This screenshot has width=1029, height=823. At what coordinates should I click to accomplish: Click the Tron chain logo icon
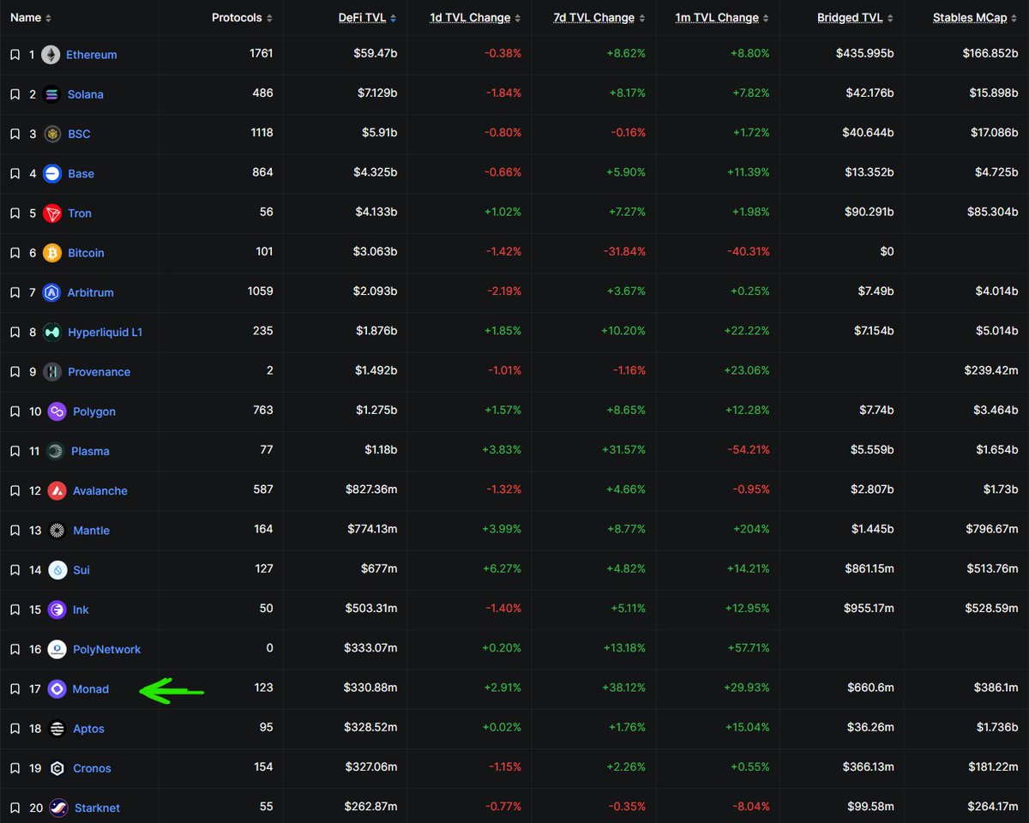click(x=52, y=213)
